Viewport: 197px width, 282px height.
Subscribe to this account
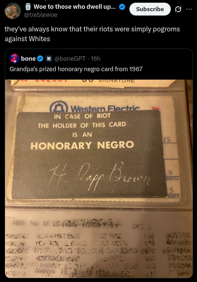[150, 9]
